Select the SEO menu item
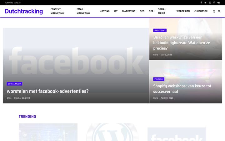The height and width of the screenshot is (141, 225). (x=142, y=11)
